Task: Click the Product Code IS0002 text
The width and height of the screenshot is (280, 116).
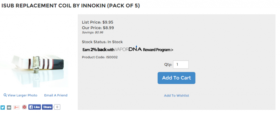Action: 100,57
